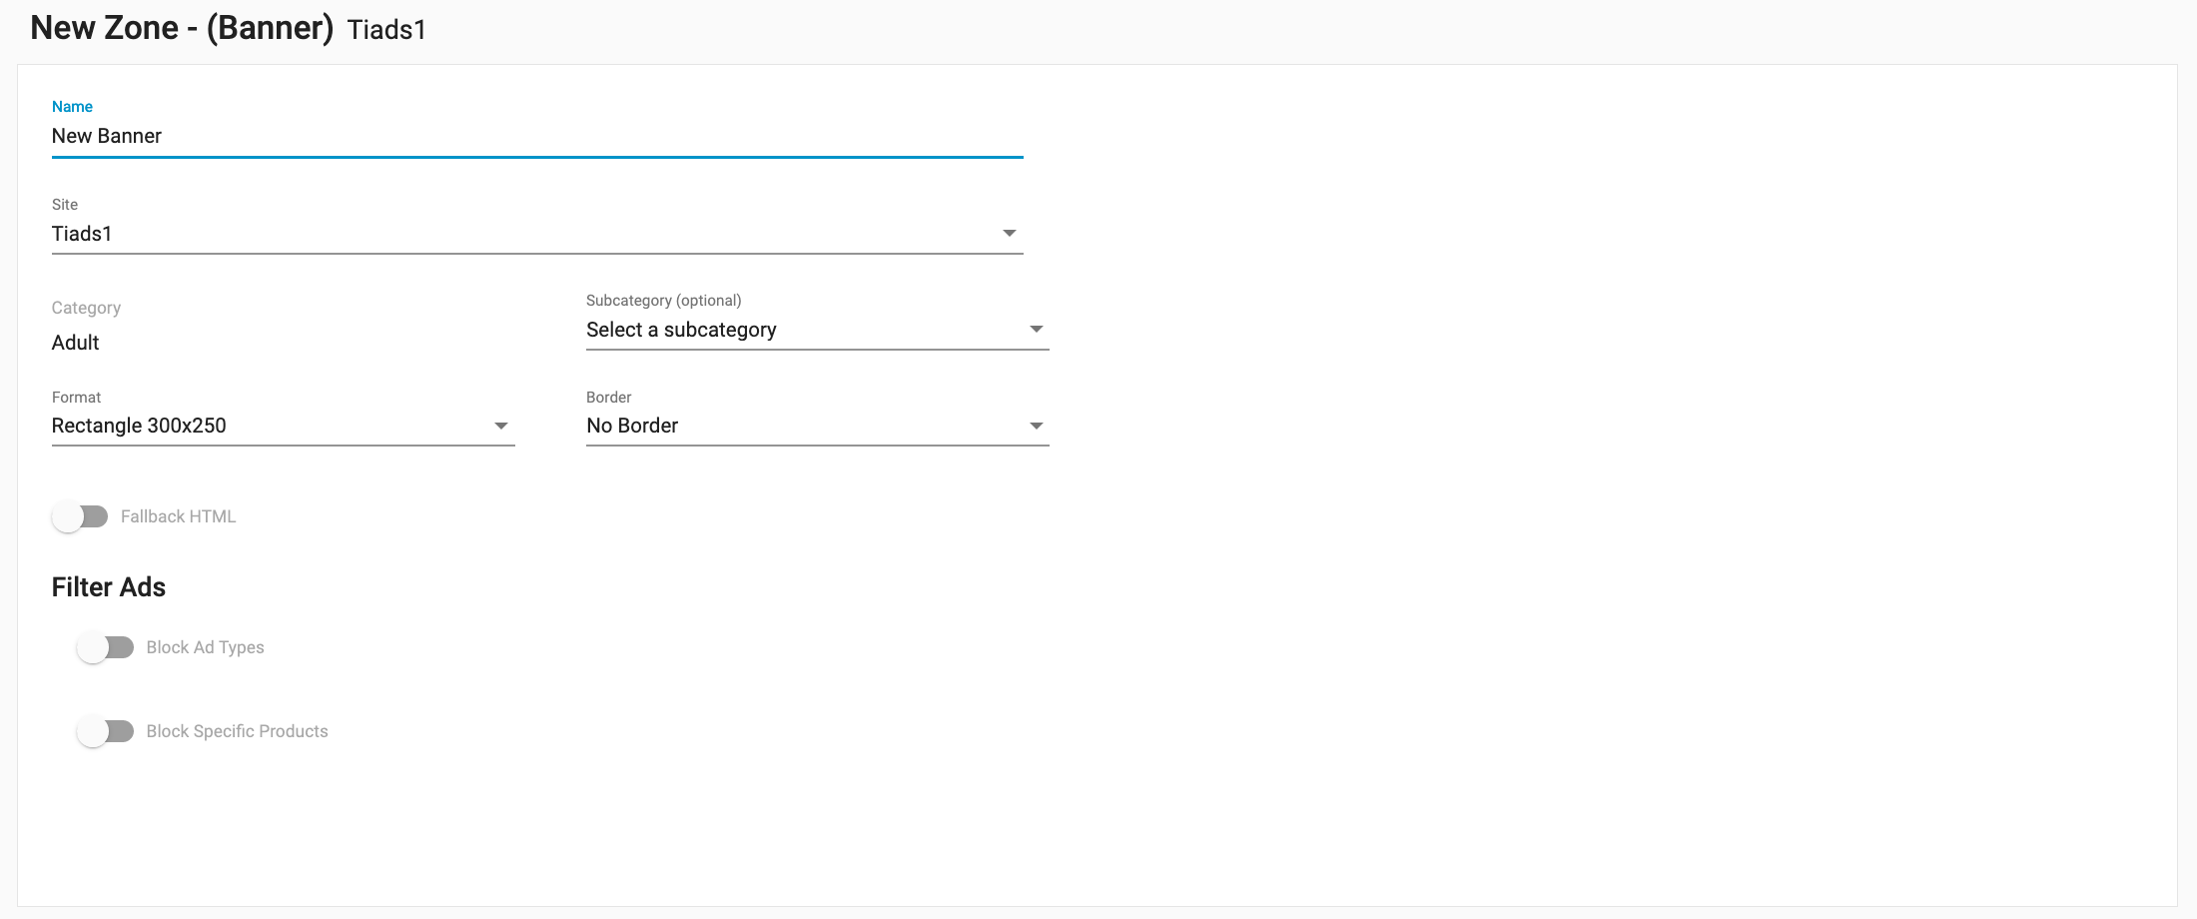This screenshot has height=919, width=2197.
Task: Click the New Zone - (Banner) heading
Action: click(x=182, y=28)
